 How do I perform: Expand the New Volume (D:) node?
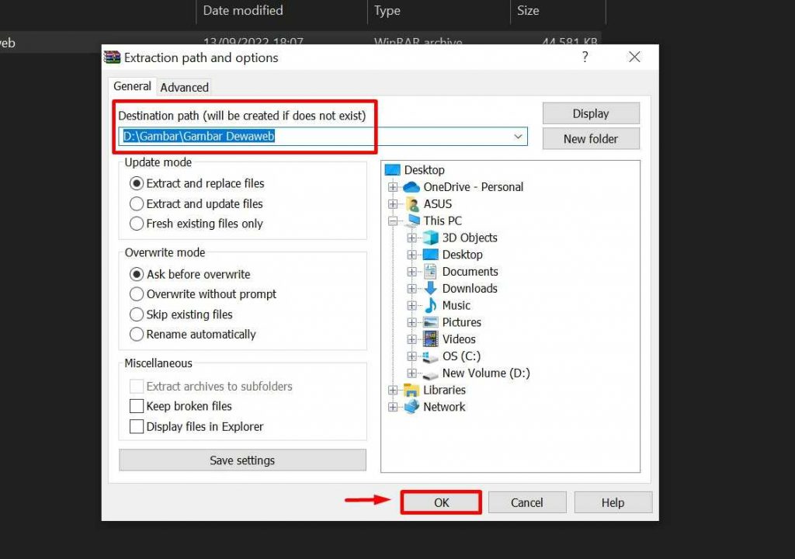(411, 373)
